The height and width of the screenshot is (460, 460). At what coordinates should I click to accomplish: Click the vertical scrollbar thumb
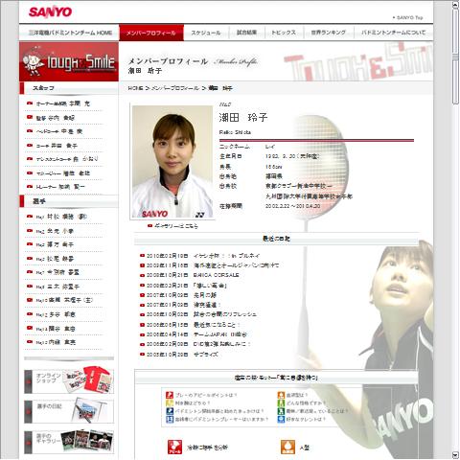[455, 57]
